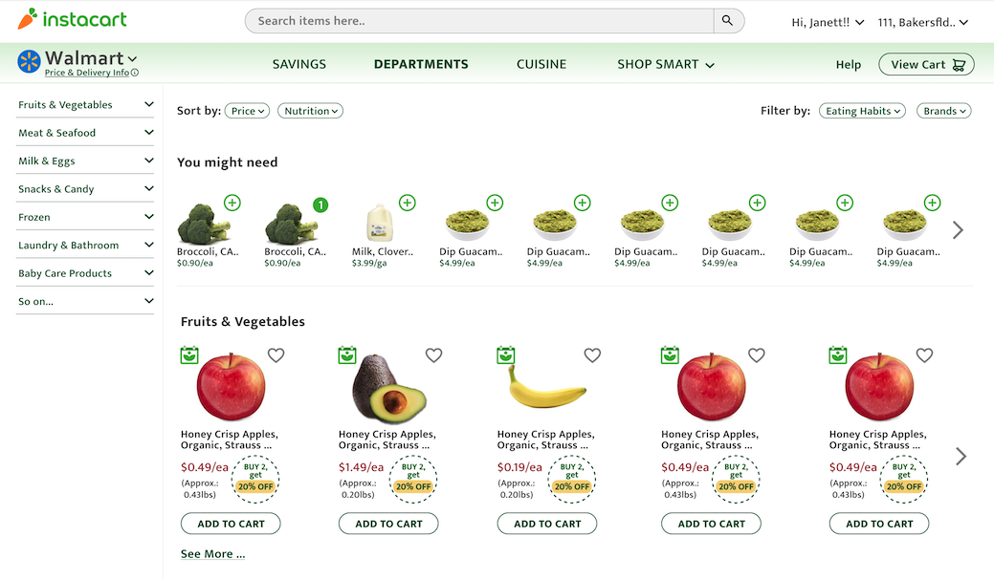Click right arrow in You might need row

coord(958,230)
